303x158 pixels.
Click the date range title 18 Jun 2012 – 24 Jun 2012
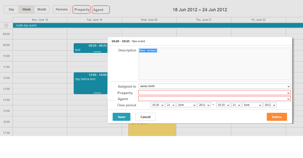pos(200,10)
